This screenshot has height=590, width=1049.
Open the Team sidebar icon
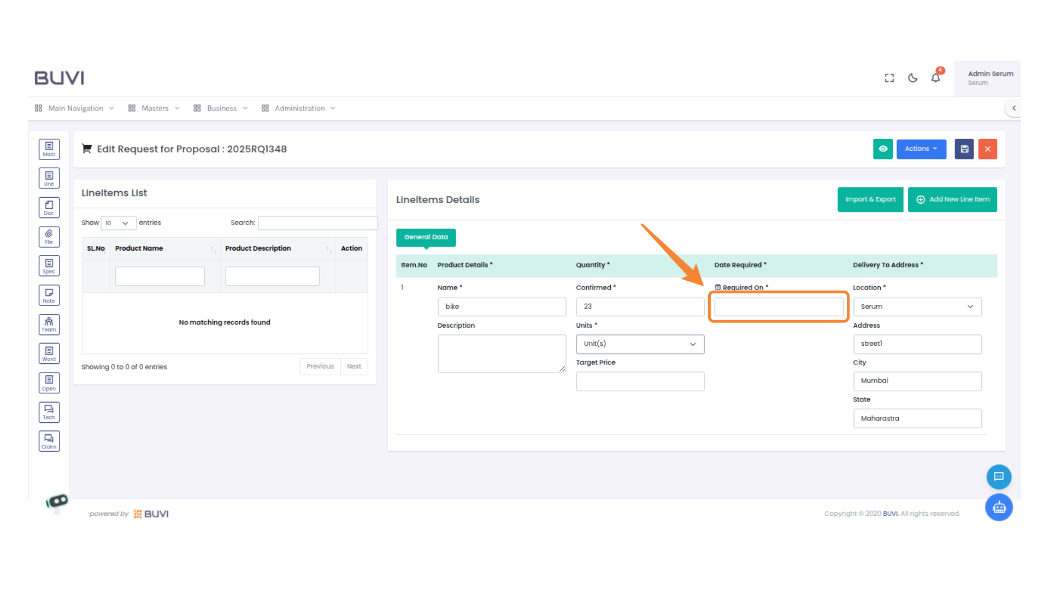click(x=49, y=324)
